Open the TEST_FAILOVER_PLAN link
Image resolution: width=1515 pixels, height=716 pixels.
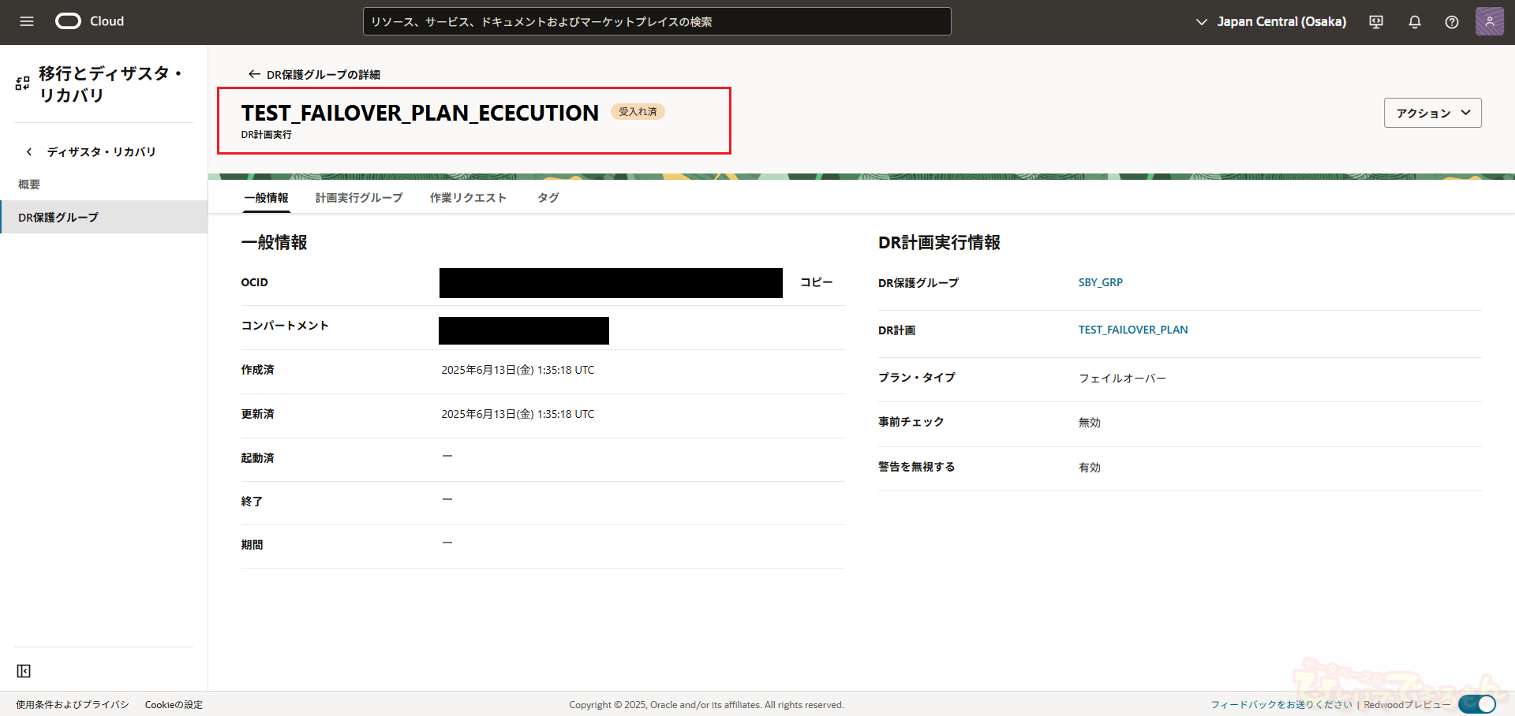point(1133,330)
